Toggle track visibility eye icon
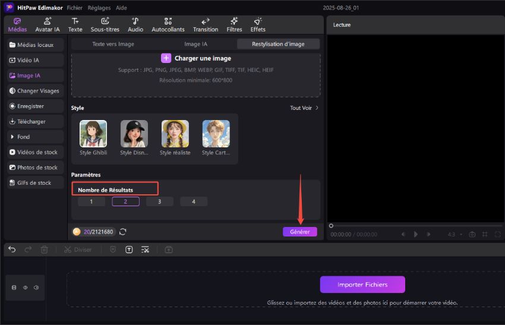Screen dimensions: 505x325 tap(26, 288)
